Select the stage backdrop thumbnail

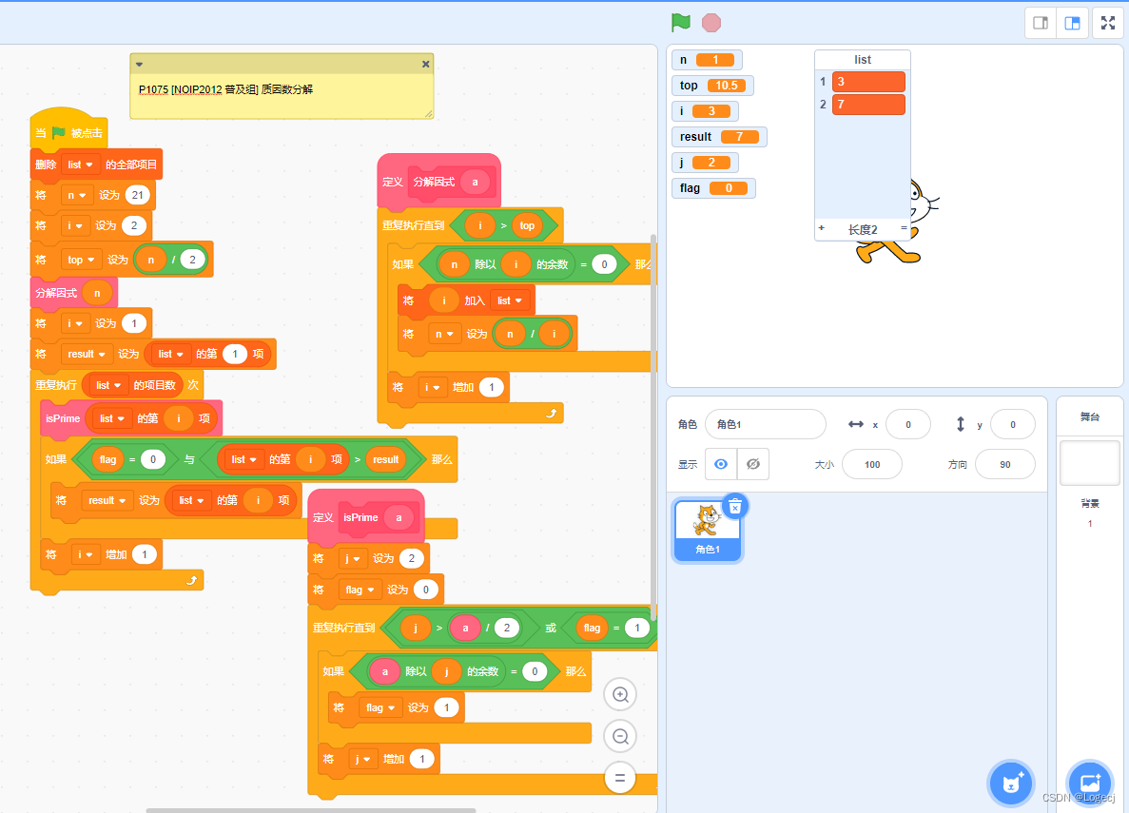click(1089, 462)
